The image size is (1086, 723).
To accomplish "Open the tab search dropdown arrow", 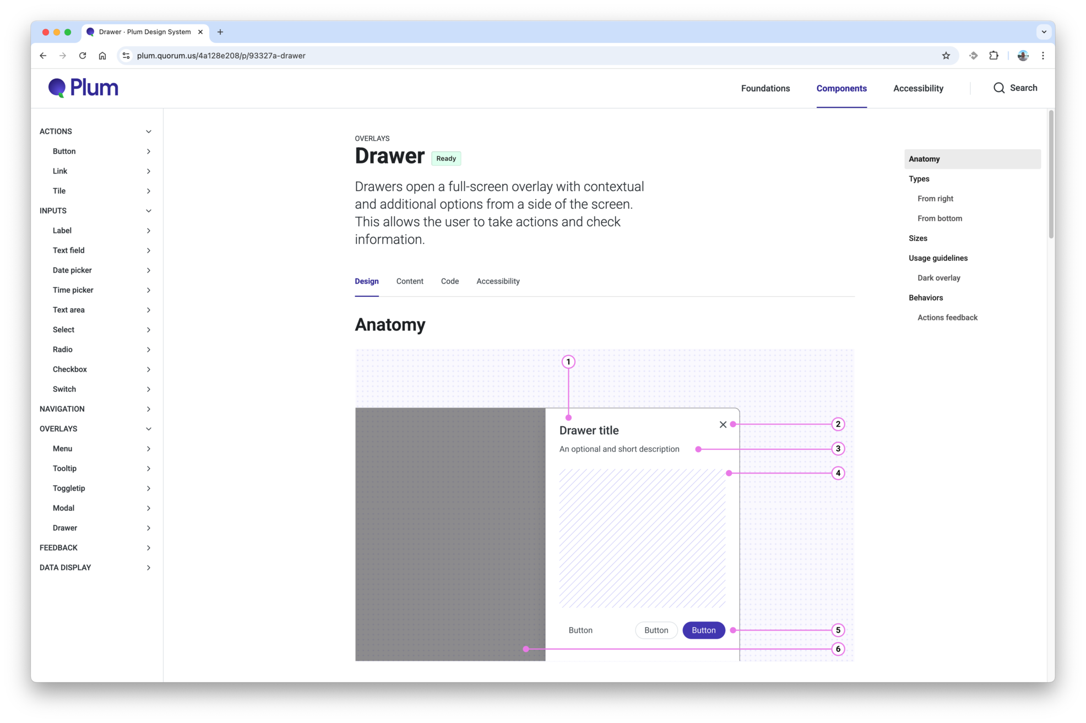I will (1044, 32).
